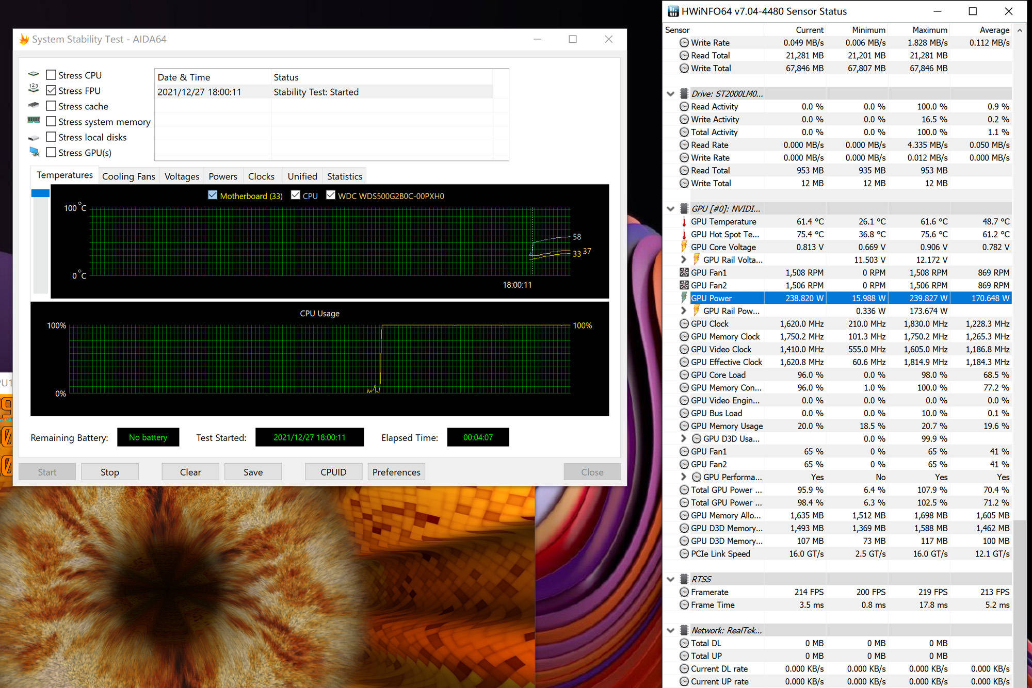Image resolution: width=1032 pixels, height=688 pixels.
Task: Click the HWiNFO64 app icon in title bar
Action: (673, 11)
